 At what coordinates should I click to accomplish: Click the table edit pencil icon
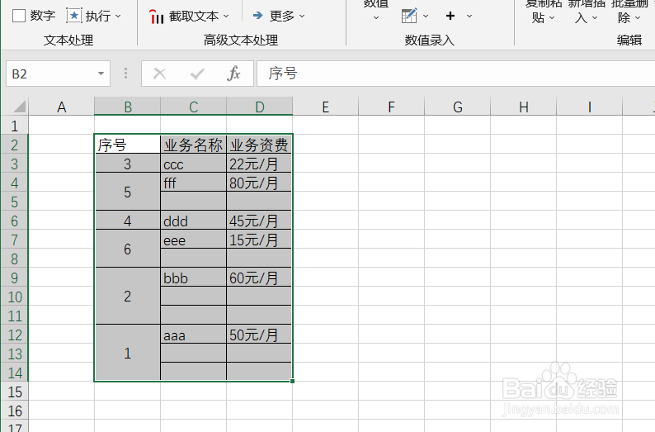[x=409, y=16]
